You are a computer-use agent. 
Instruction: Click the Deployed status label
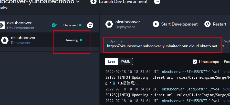point(70,25)
